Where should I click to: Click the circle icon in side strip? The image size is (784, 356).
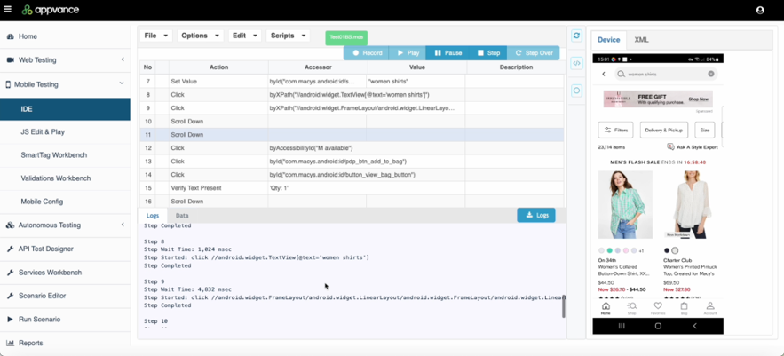[576, 91]
